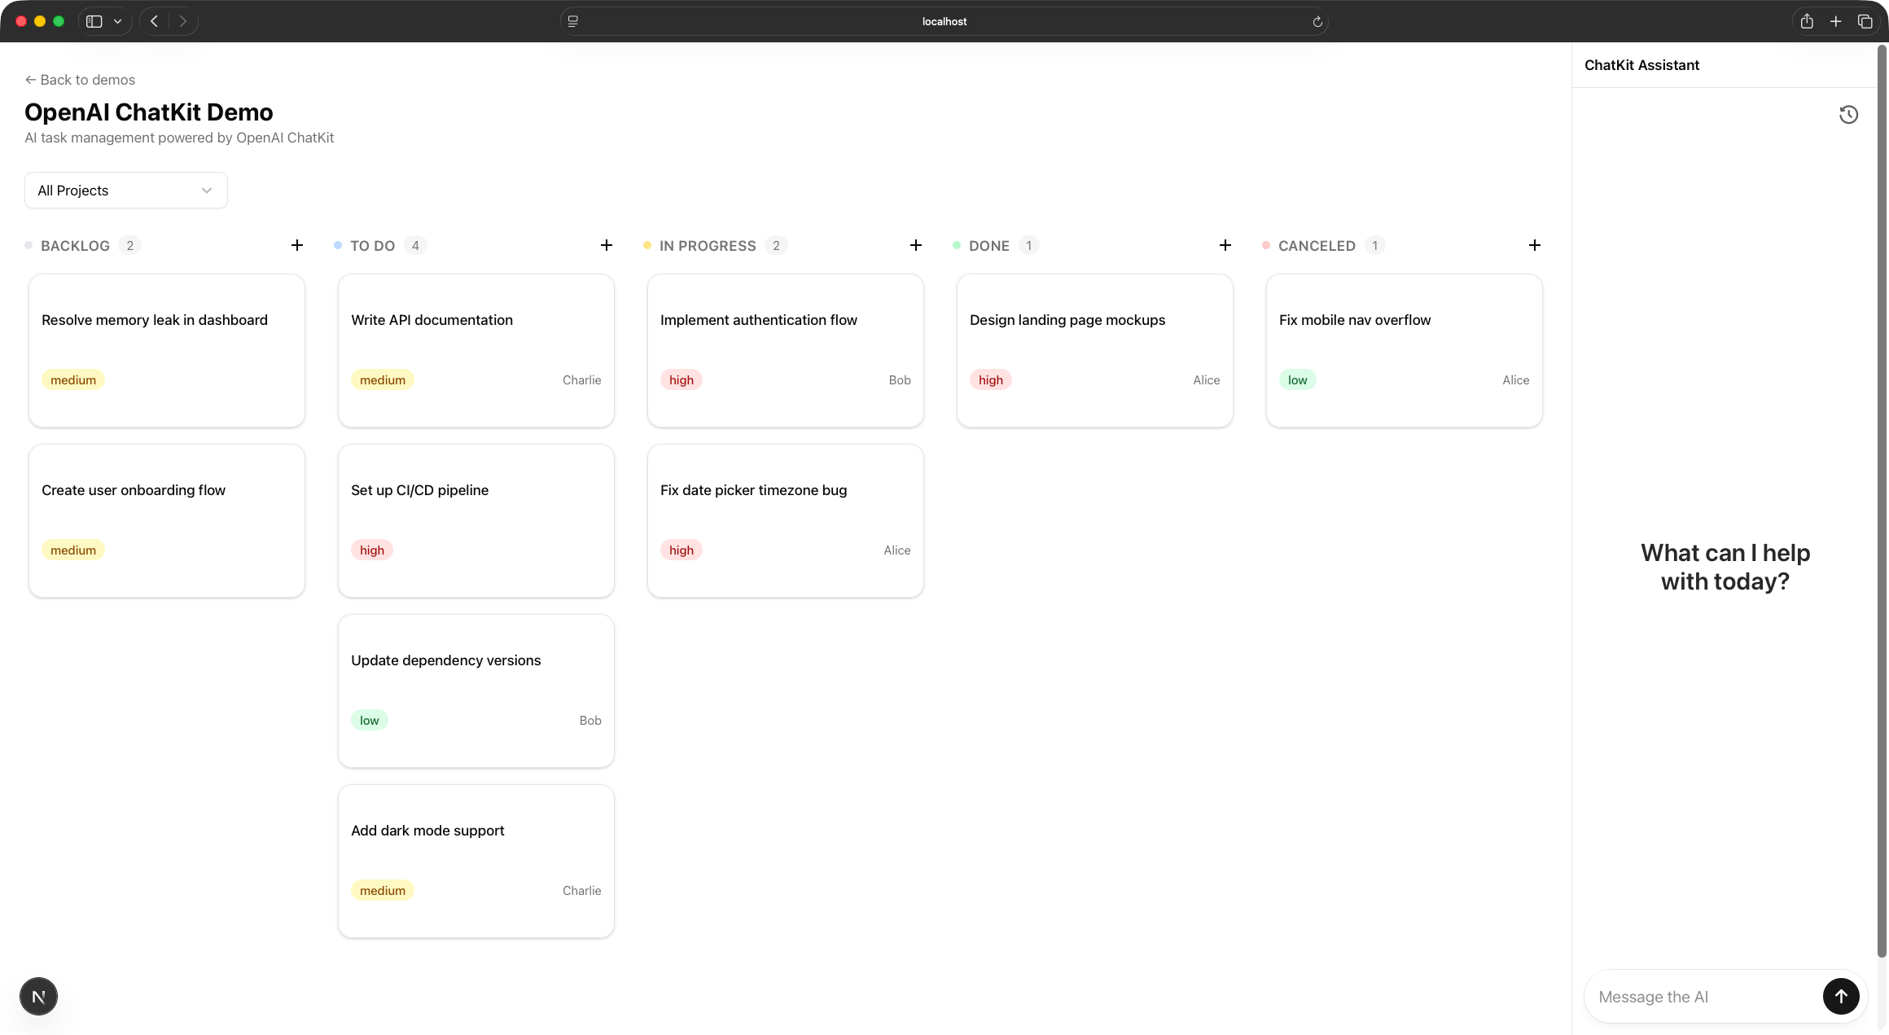Add a task to the Canceled column
The width and height of the screenshot is (1889, 1035).
(1535, 245)
